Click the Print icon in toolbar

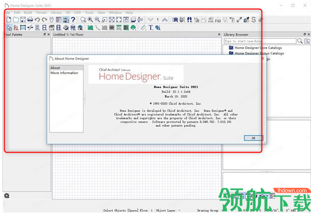pos(30,20)
